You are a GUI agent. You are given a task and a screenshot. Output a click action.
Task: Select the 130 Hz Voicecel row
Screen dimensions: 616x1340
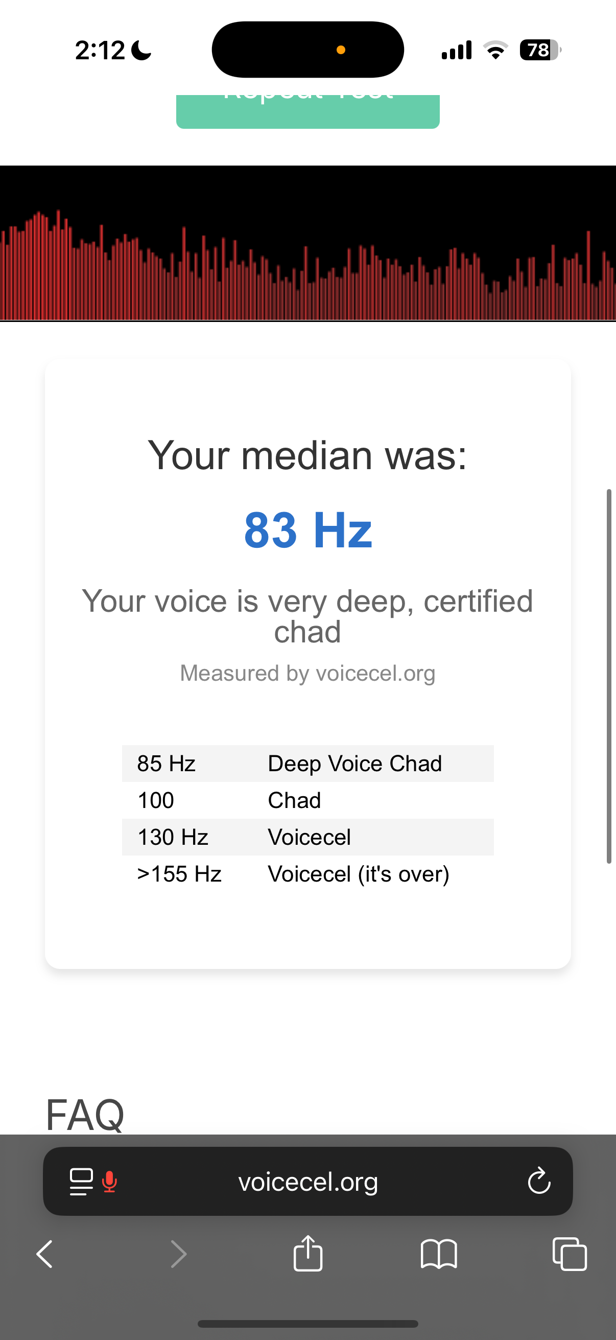(x=307, y=837)
